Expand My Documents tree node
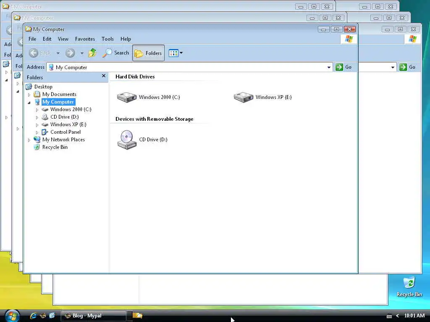The height and width of the screenshot is (322, 430). [29, 95]
